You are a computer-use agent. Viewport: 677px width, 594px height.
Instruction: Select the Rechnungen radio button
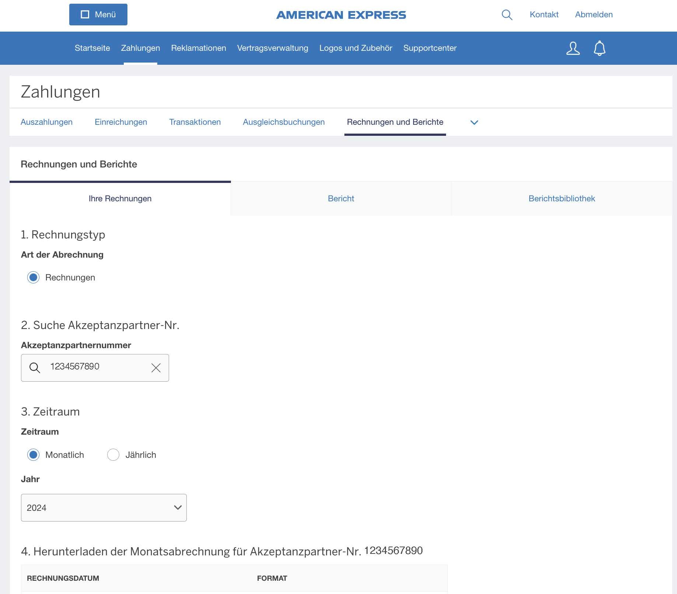34,277
